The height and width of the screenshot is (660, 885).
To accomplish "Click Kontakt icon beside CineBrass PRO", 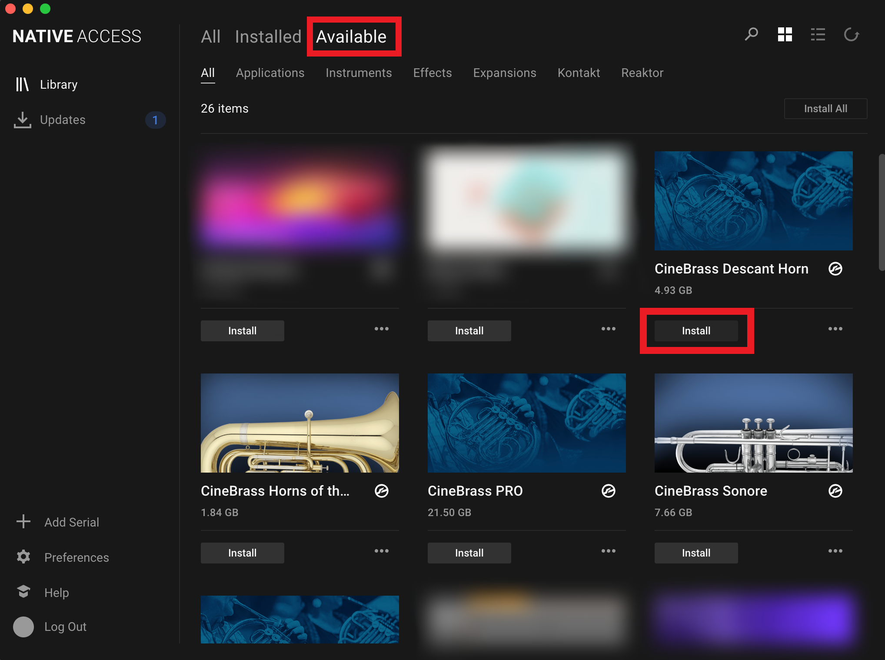I will tap(608, 491).
